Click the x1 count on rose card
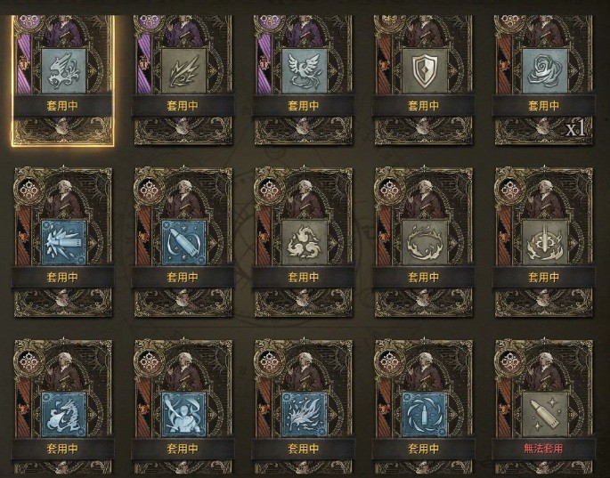The image size is (610, 478). tap(575, 129)
